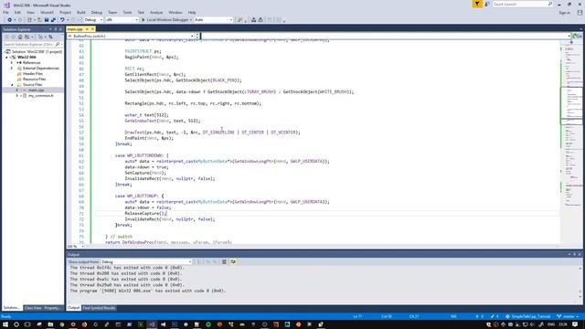Click the notifications filter flag icon
The height and width of the screenshot is (329, 585).
click(x=477, y=4)
